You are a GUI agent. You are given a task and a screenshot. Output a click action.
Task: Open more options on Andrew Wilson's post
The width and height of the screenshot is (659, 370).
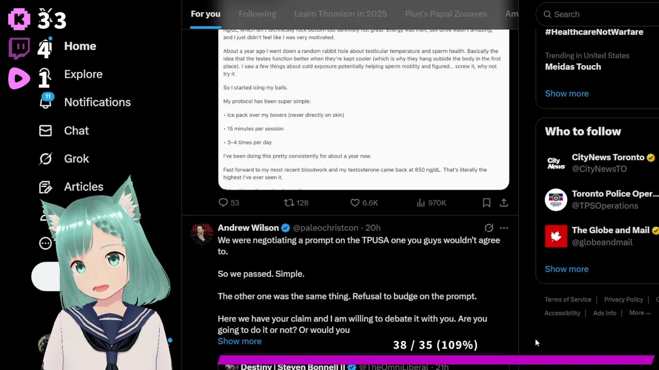click(x=504, y=228)
